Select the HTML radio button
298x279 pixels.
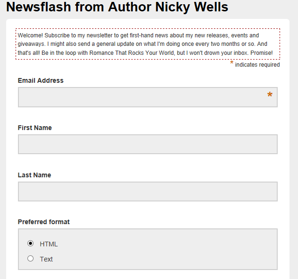tap(31, 244)
